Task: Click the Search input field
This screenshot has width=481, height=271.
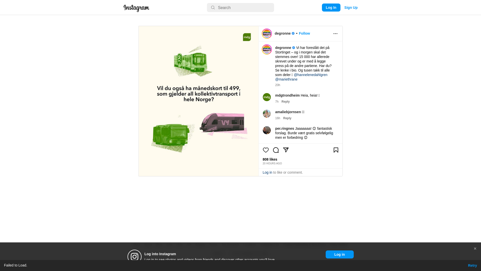Action: (241, 8)
